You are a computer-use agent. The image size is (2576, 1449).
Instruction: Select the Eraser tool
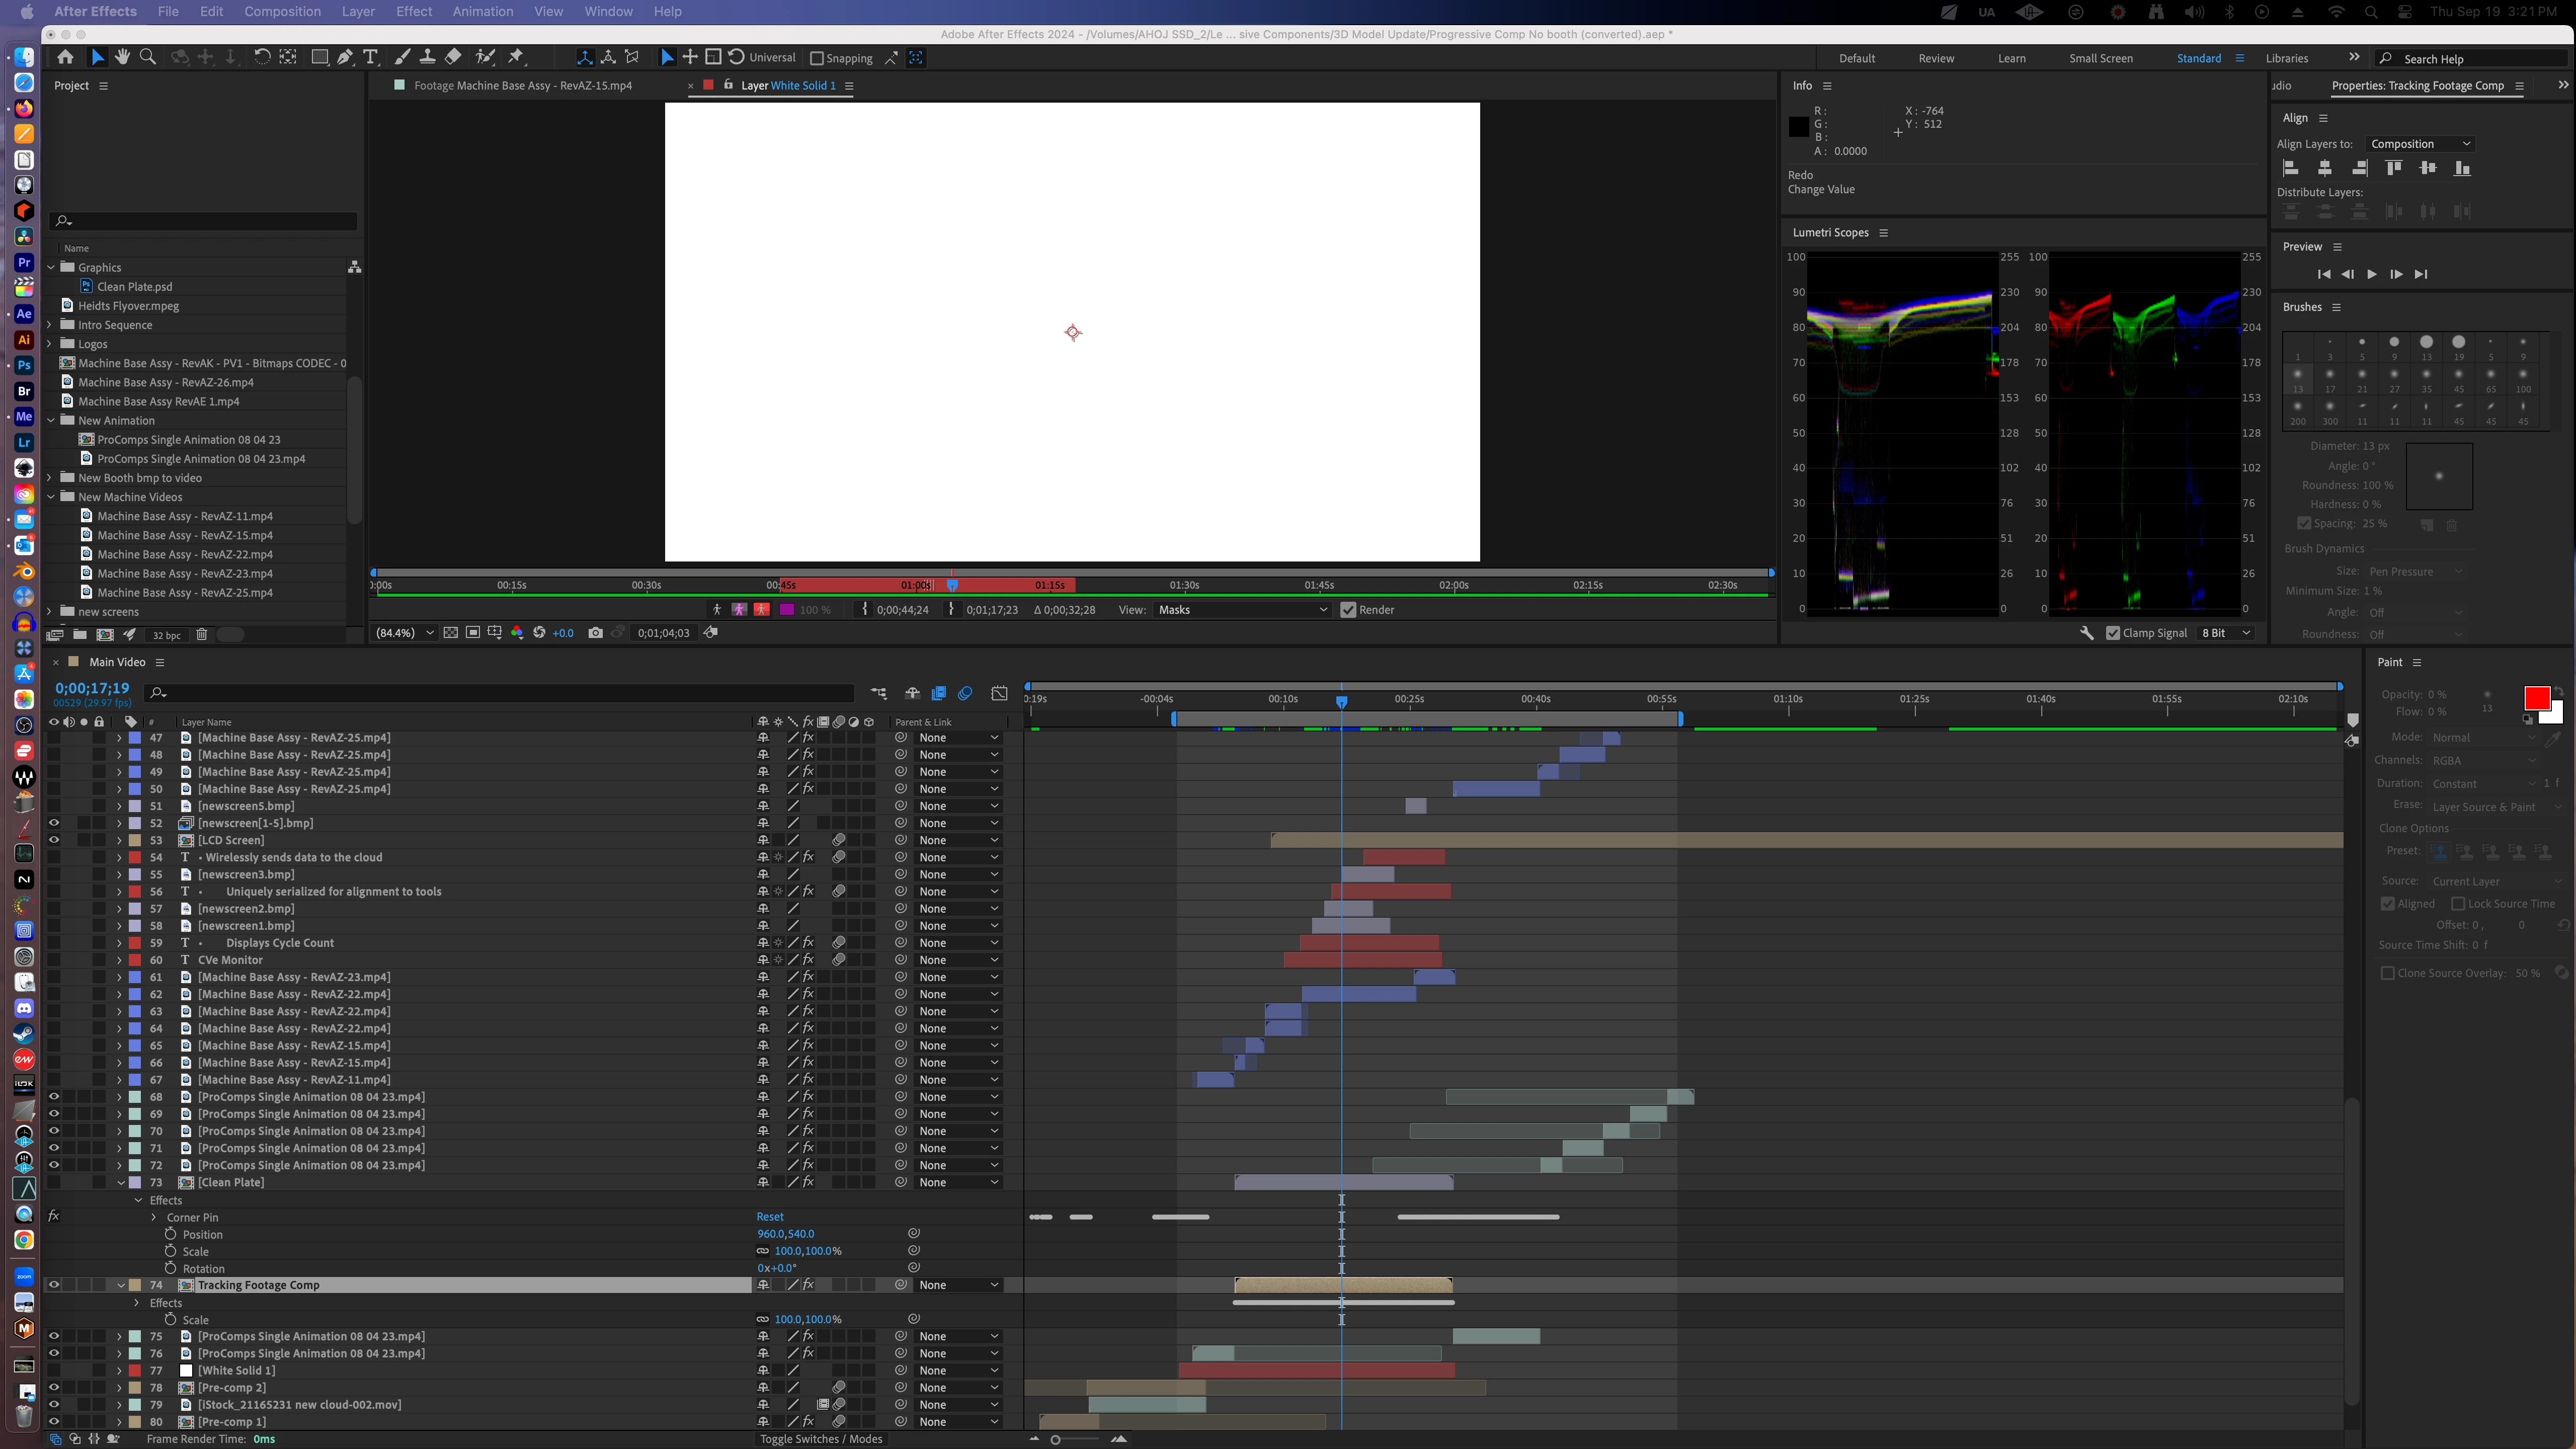[x=453, y=57]
